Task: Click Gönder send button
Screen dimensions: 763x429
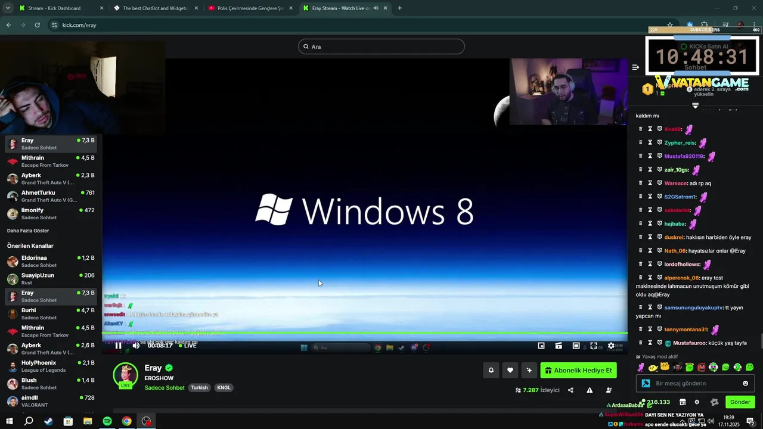Action: [x=740, y=402]
